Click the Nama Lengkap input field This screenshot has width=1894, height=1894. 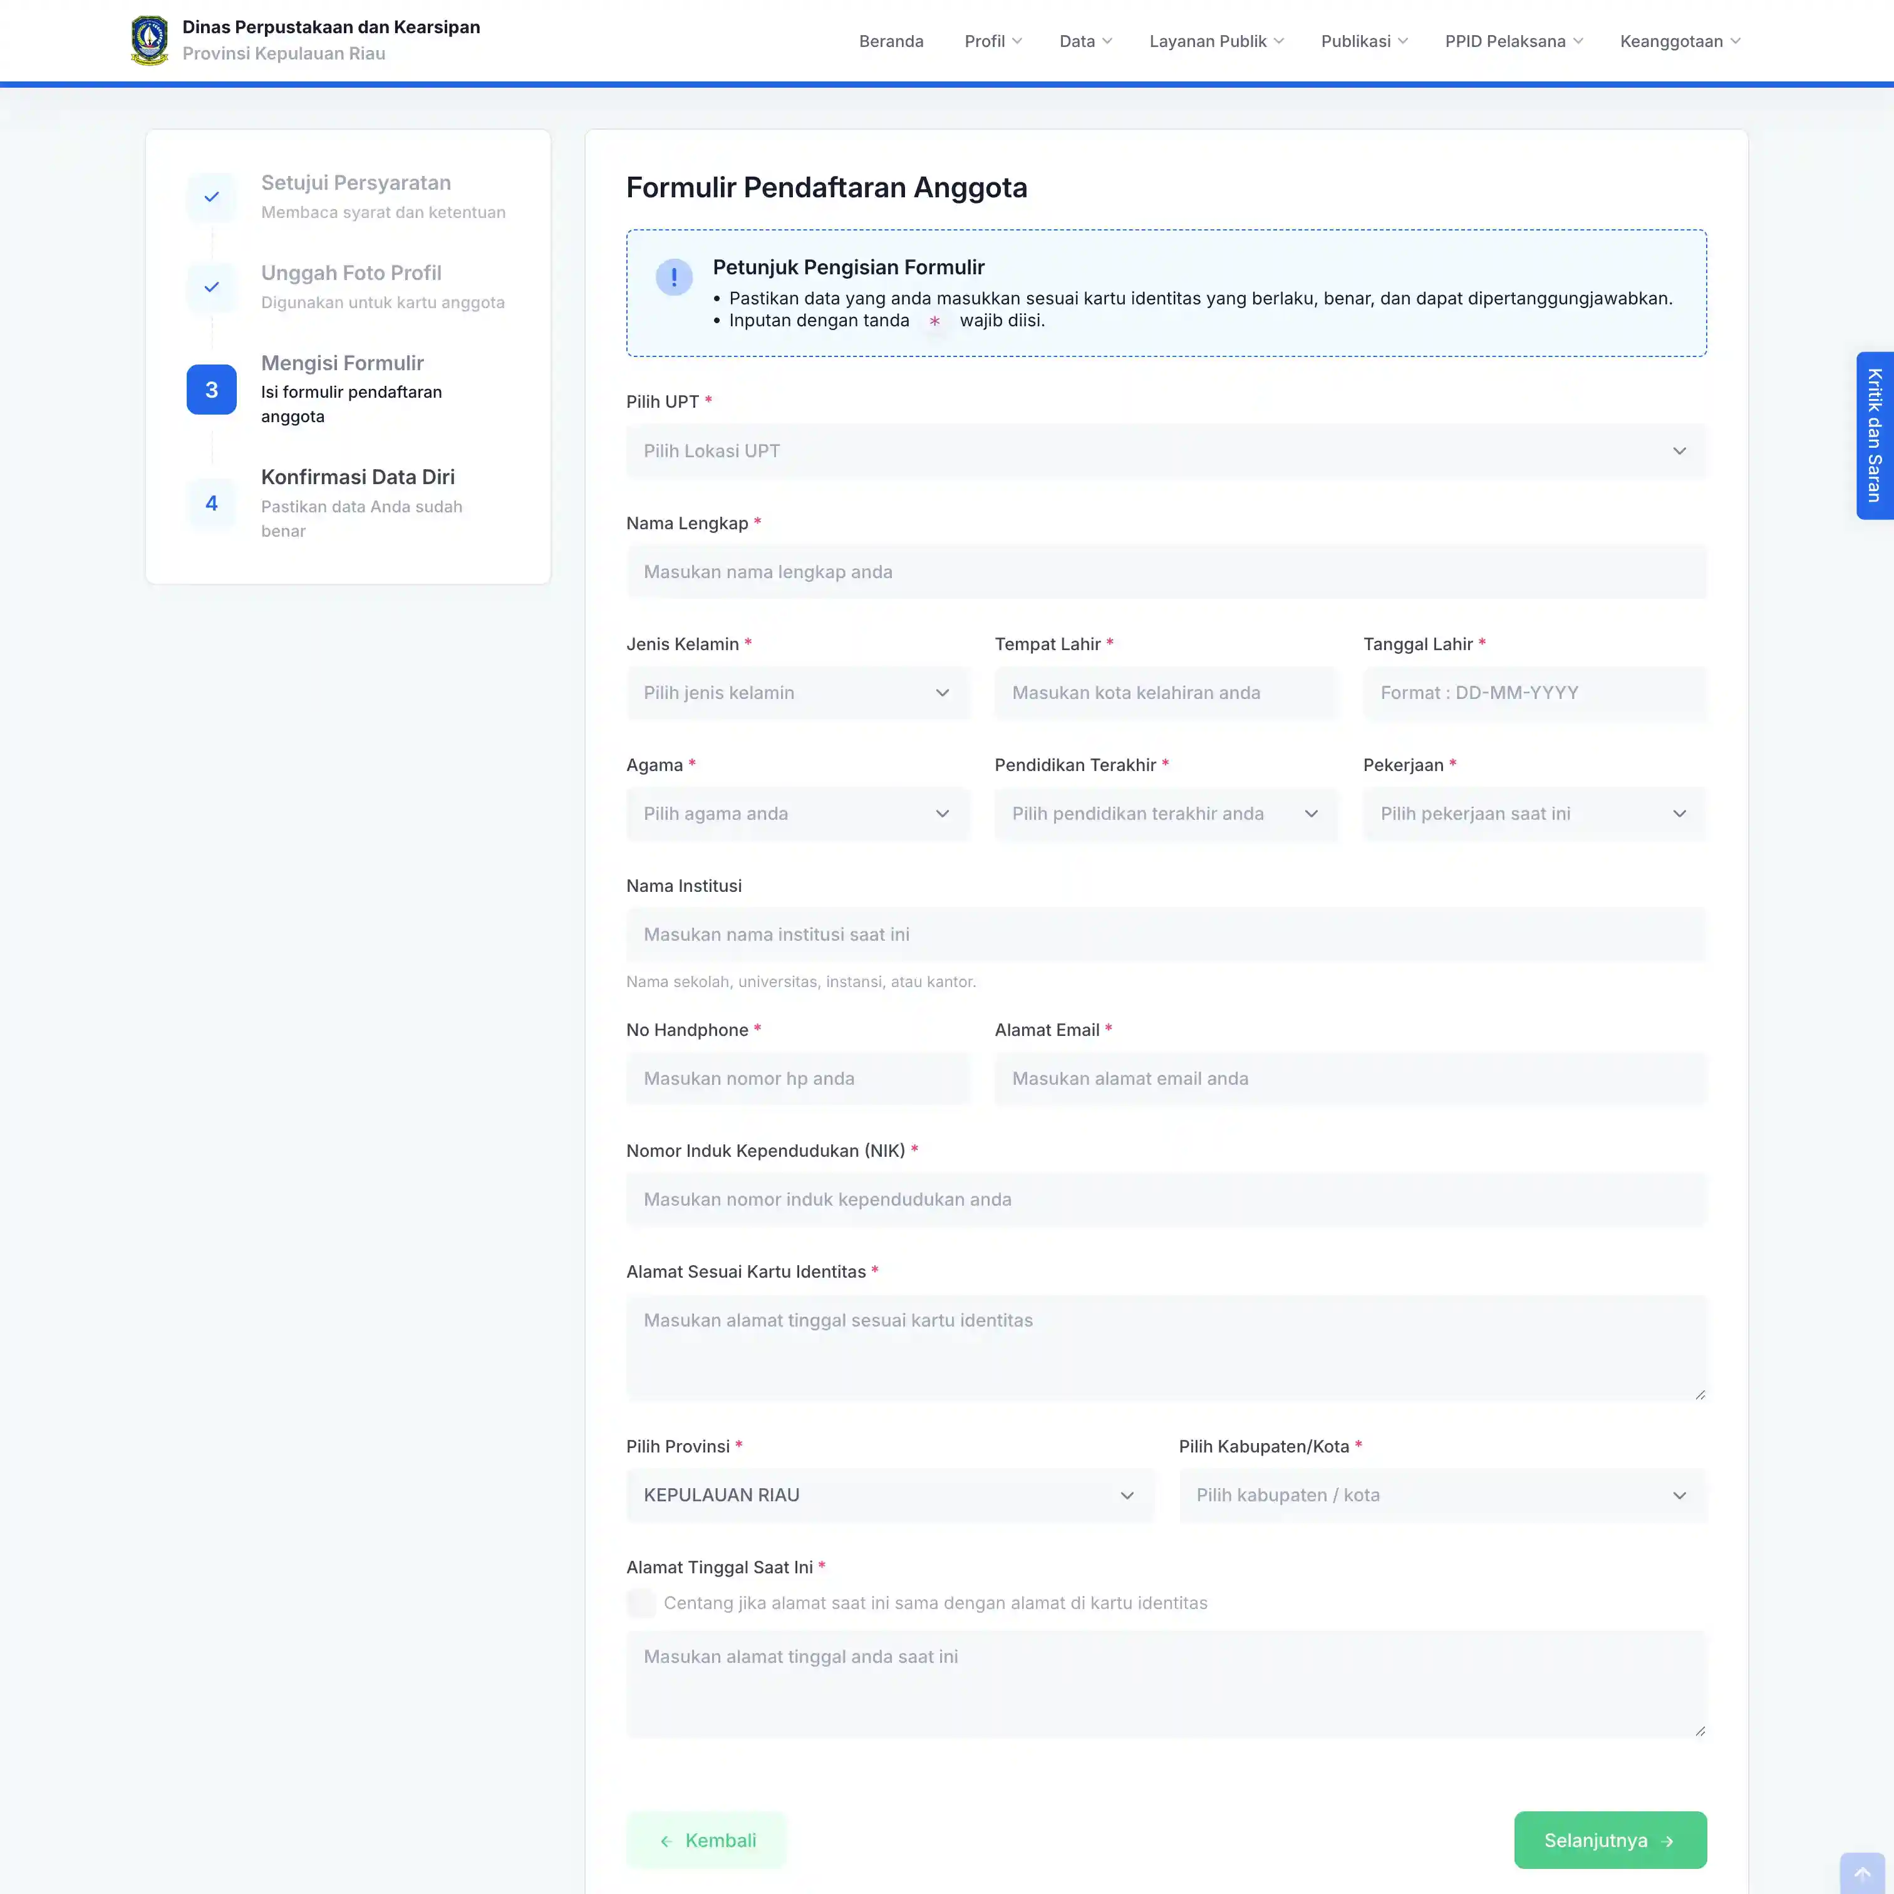(1166, 572)
